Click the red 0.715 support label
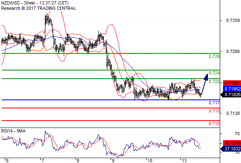This screenshot has height=163, width=241. pos(214,111)
